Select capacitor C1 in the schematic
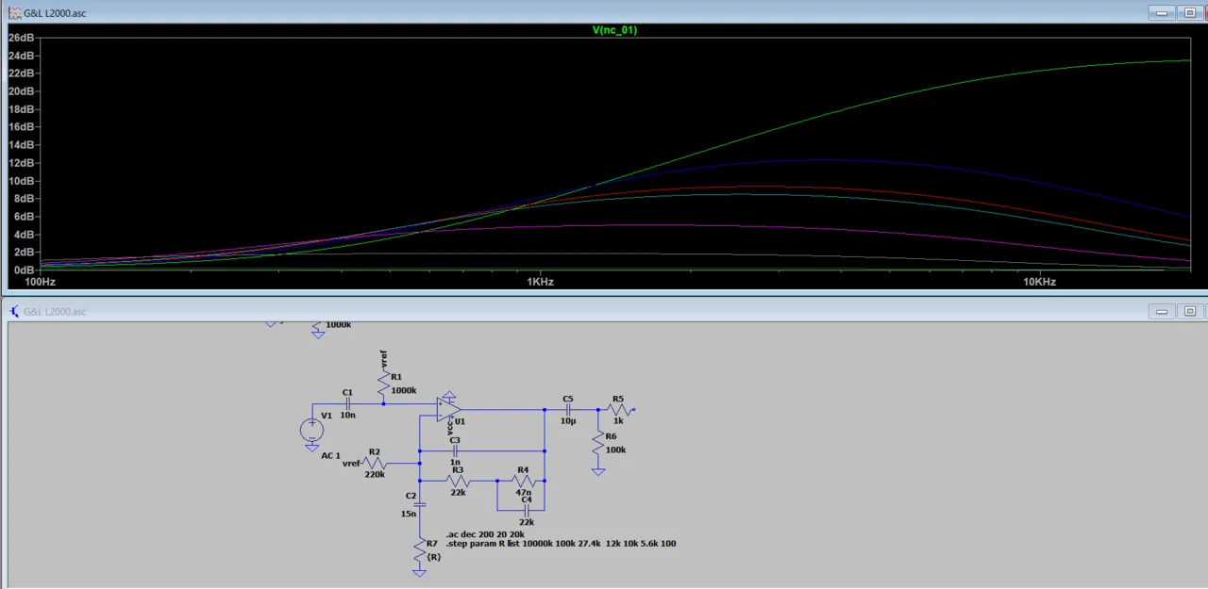 coord(347,403)
